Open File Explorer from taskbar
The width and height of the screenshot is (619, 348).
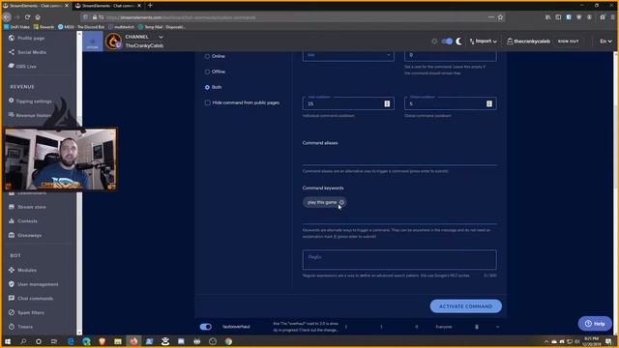point(118,341)
